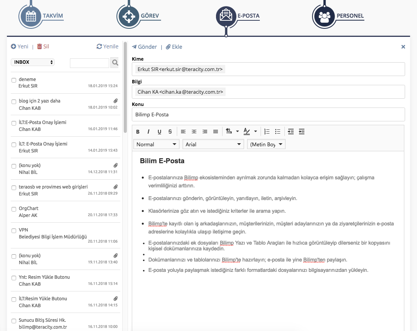Toggle italic text formatting
Screen dimensions: 417x331
click(x=148, y=132)
